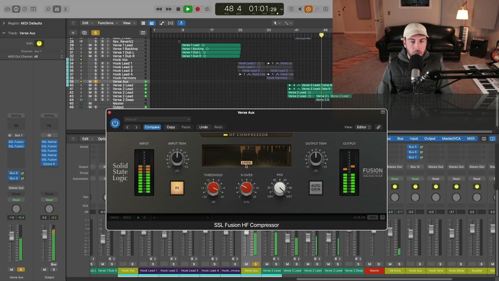The height and width of the screenshot is (281, 499).
Task: Open the Manual preset dropdown
Action: [x=157, y=119]
